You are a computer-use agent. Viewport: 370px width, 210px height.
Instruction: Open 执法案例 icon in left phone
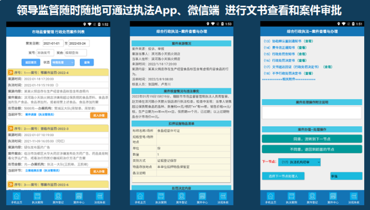pos(38,198)
